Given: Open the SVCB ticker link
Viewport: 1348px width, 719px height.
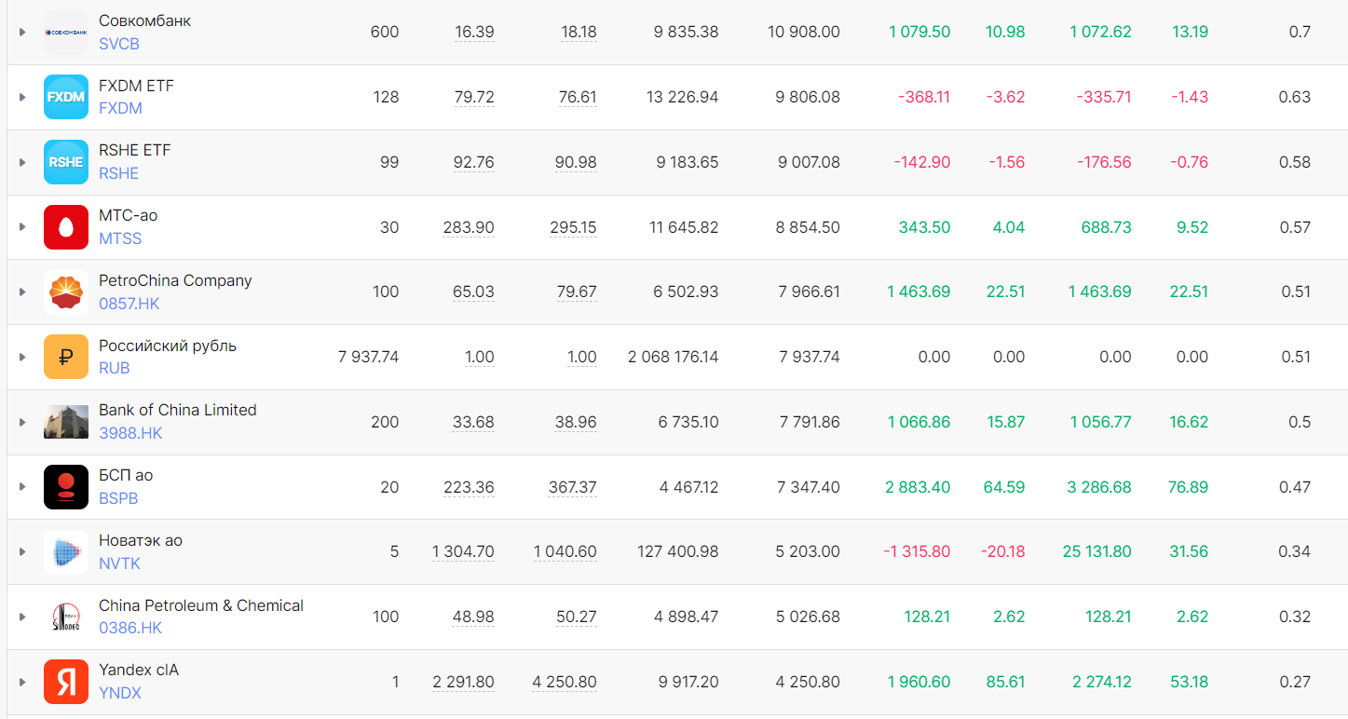Looking at the screenshot, I should coord(118,44).
